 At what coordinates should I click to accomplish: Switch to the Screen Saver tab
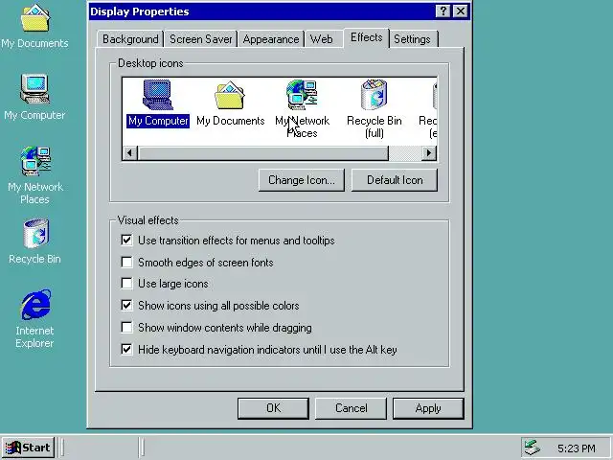(200, 39)
